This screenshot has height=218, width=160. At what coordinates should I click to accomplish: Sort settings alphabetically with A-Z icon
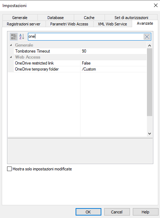[x=22, y=37]
